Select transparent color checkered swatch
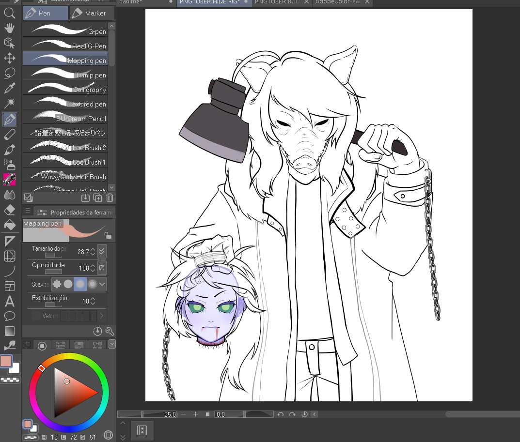This screenshot has width=520, height=442. click(10, 380)
